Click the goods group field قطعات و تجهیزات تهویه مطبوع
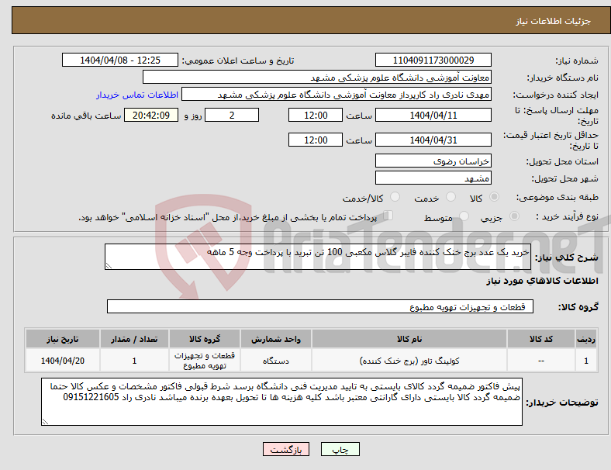Screen dimensions: 611x470 pyautogui.click(x=320, y=306)
